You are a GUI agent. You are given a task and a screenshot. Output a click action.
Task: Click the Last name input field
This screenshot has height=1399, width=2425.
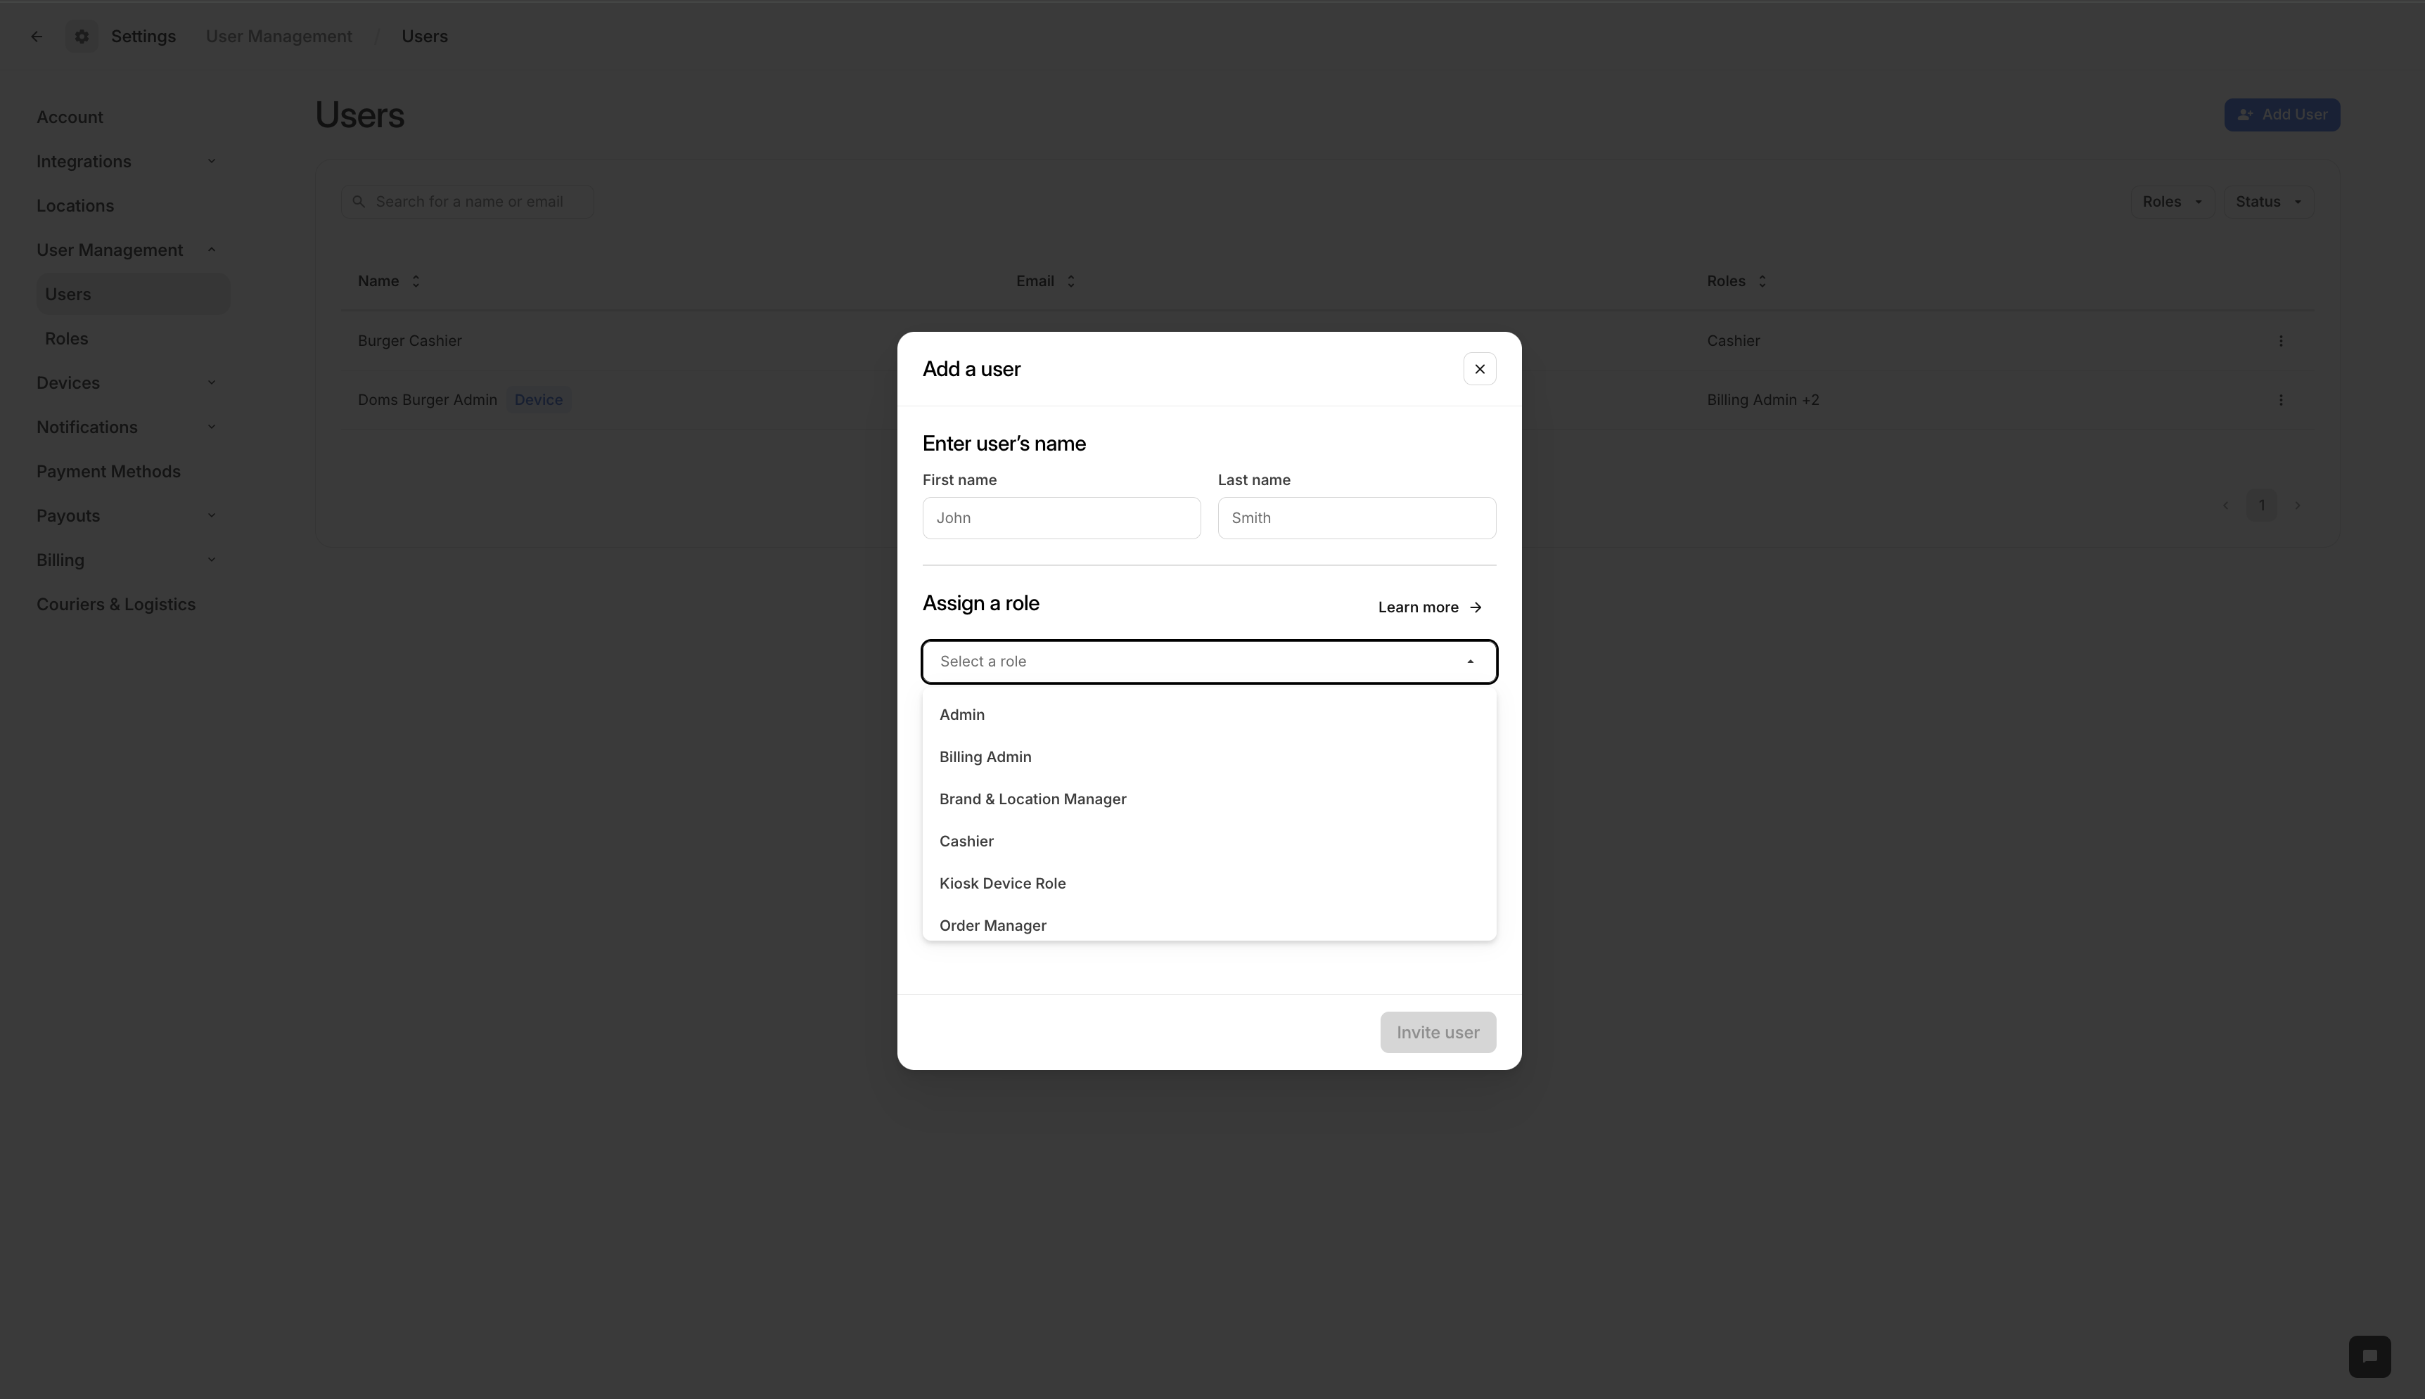(x=1356, y=518)
